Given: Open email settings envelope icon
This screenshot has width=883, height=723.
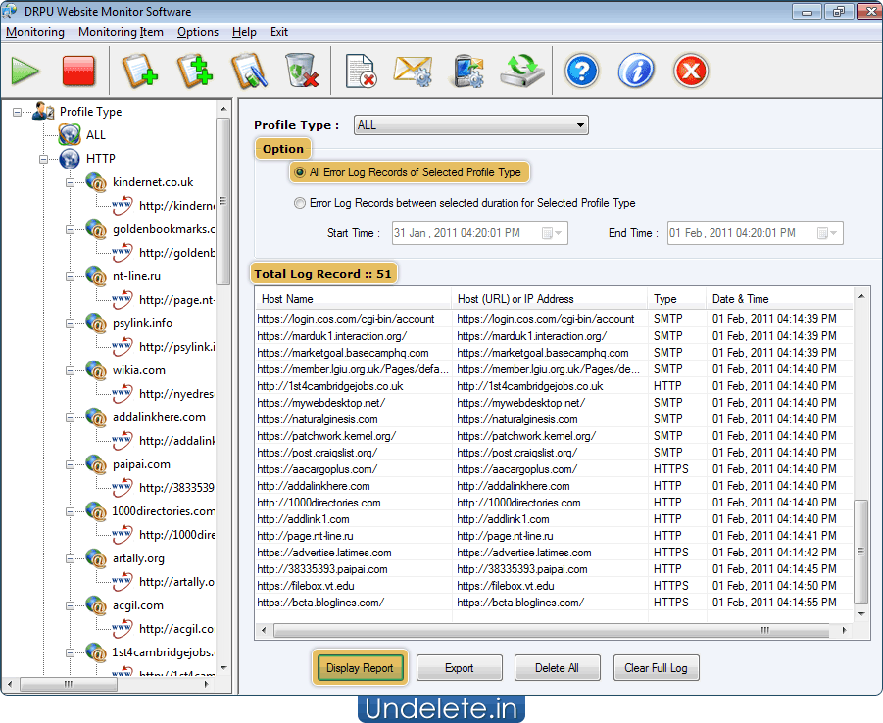Looking at the screenshot, I should pyautogui.click(x=413, y=71).
